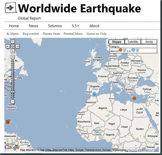Click the Worldwide Earthquake title

(79, 8)
